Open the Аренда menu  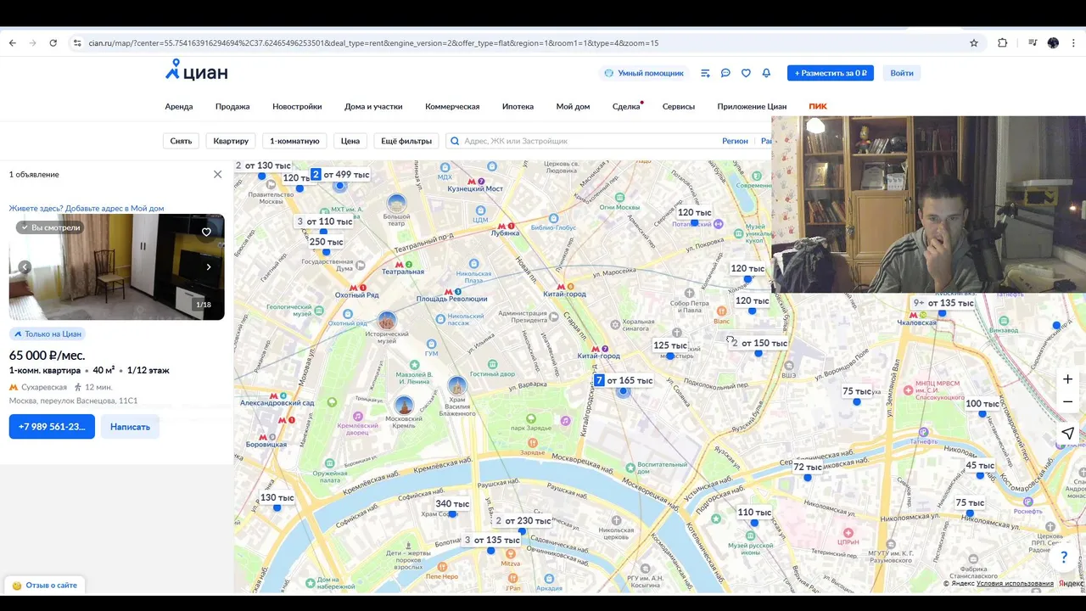(x=179, y=106)
